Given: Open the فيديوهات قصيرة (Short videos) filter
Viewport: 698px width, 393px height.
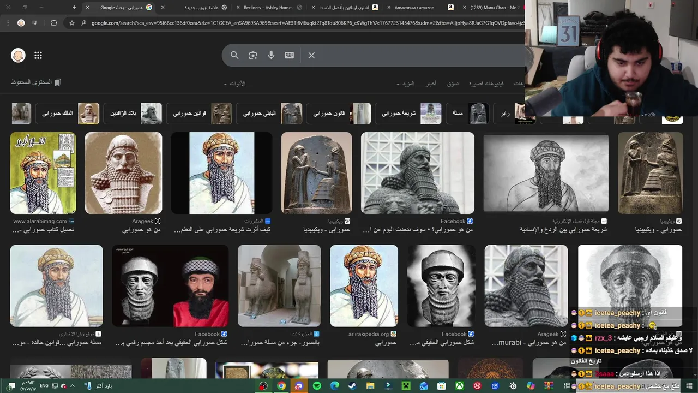Looking at the screenshot, I should click(486, 84).
